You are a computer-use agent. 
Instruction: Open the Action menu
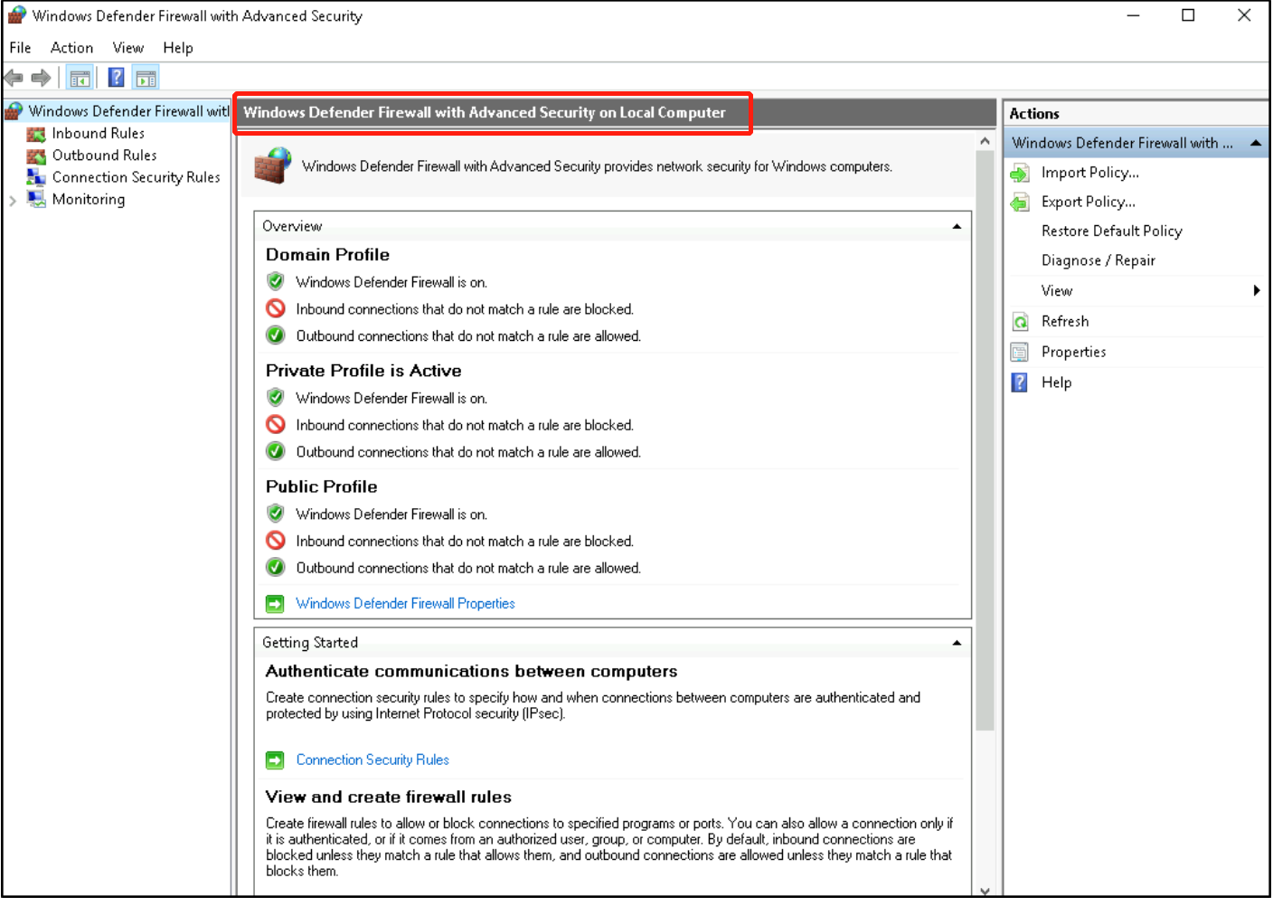(71, 48)
